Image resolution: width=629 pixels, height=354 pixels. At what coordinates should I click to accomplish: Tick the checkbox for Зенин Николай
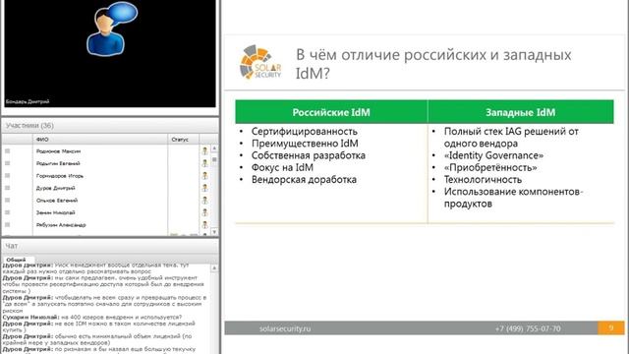(x=7, y=212)
